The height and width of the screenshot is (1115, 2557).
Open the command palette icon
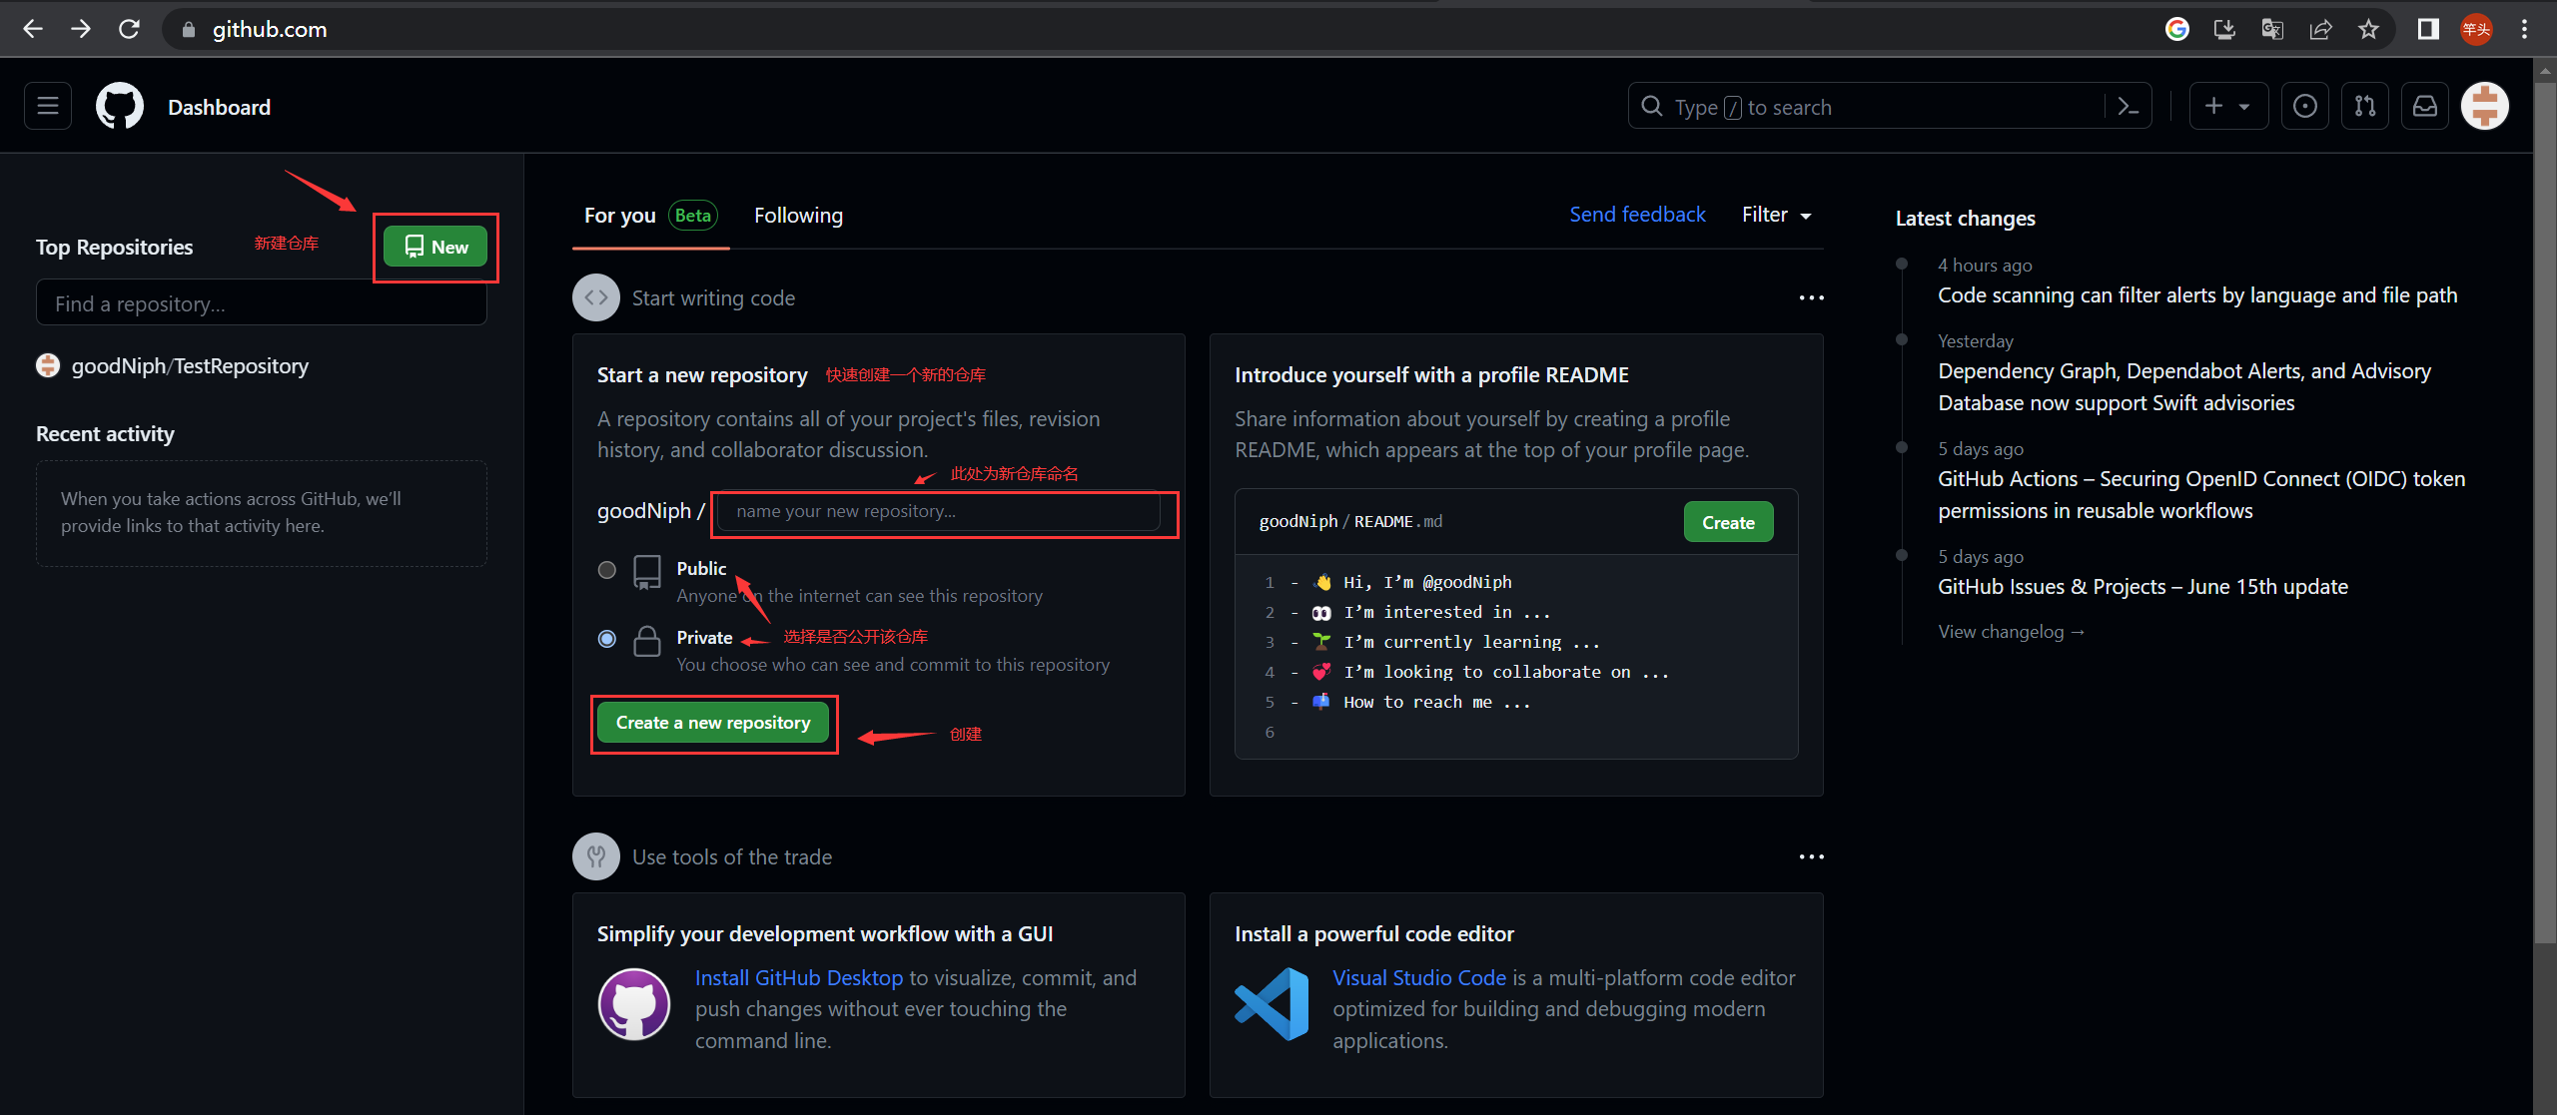(2129, 106)
